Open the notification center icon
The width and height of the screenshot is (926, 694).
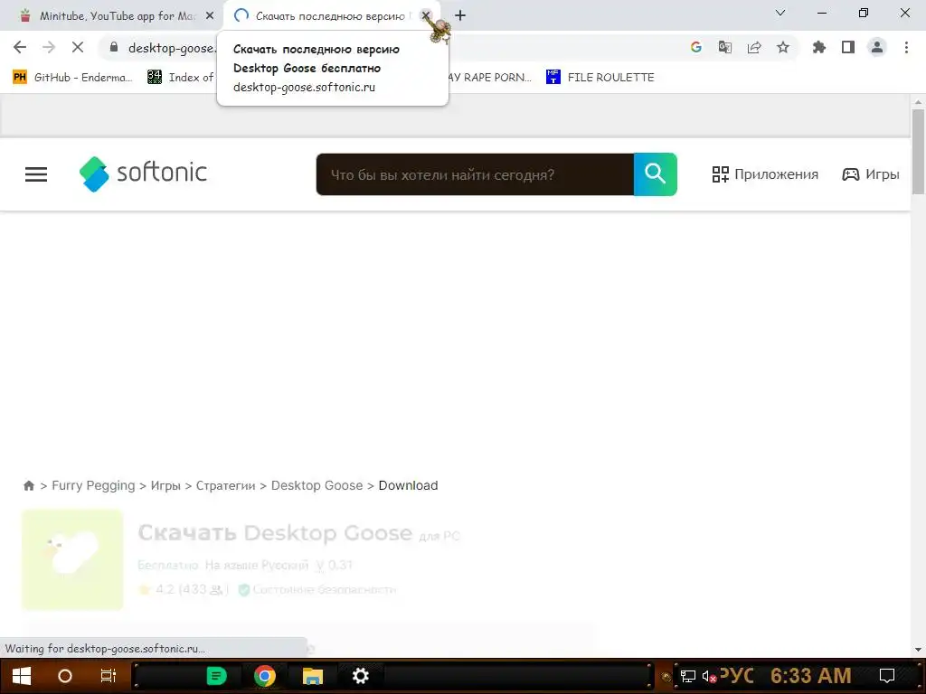coord(887,676)
